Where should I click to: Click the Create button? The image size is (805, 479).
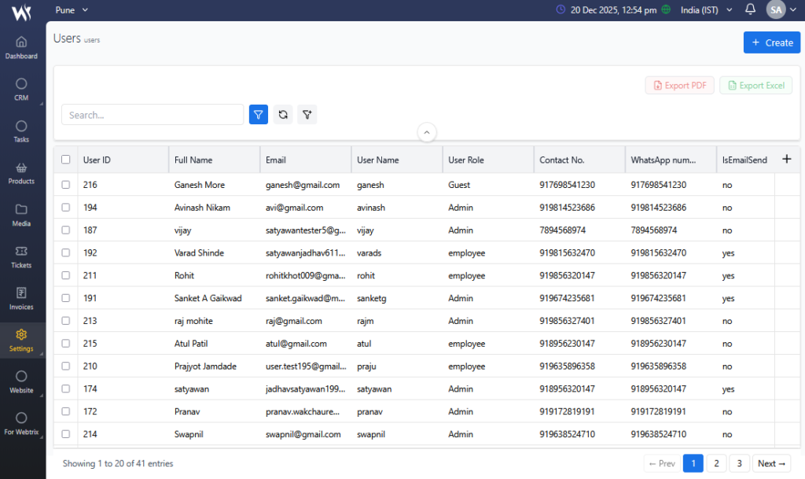pyautogui.click(x=771, y=42)
